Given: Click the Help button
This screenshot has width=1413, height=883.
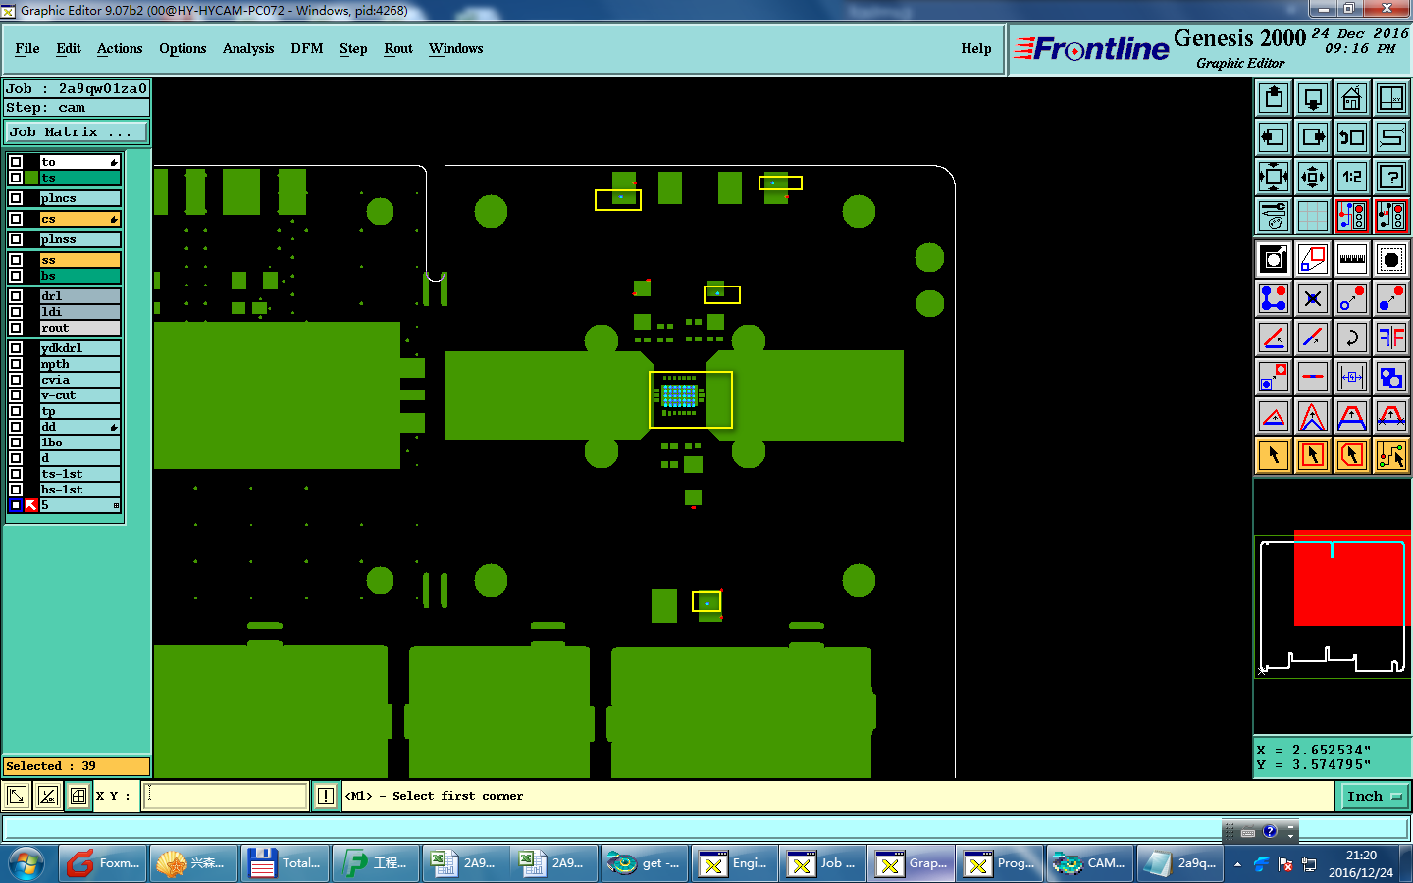Looking at the screenshot, I should (x=976, y=48).
